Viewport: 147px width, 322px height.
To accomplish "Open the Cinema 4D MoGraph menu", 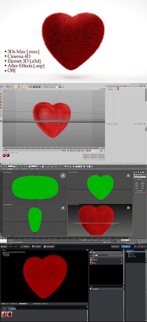I will pyautogui.click(x=39, y=84).
